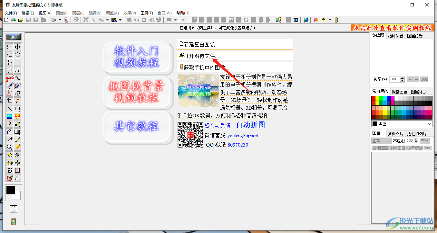This screenshot has height=233, width=437.
Task: Click the chat bubbles feedback icon
Action: [x=316, y=20]
